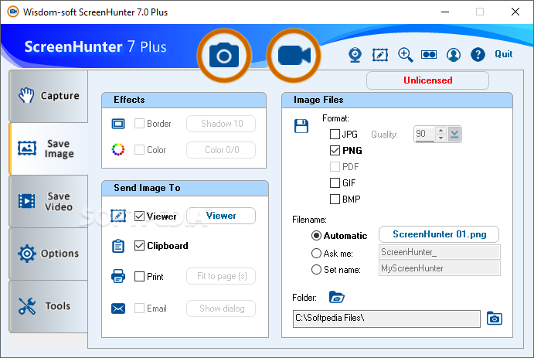
Task: Click the camera capture image button
Action: [x=224, y=56]
